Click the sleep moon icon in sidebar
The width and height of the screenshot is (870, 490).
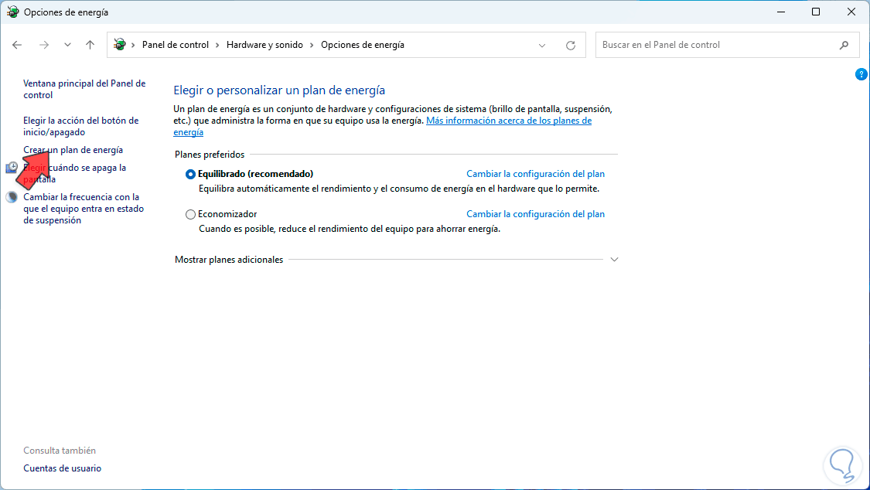point(12,197)
